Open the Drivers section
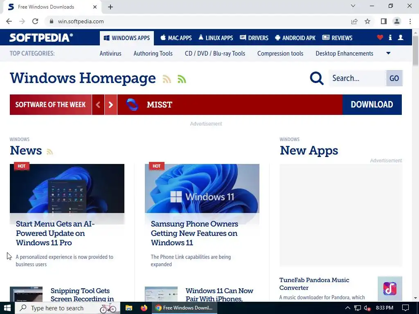 [x=254, y=38]
